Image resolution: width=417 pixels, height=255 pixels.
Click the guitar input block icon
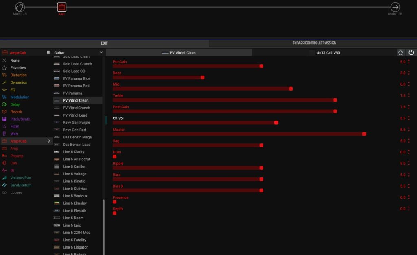(x=20, y=7)
